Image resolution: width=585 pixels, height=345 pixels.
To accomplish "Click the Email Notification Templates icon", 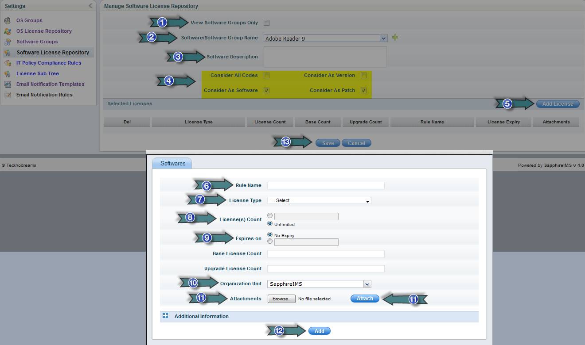I will (8, 84).
